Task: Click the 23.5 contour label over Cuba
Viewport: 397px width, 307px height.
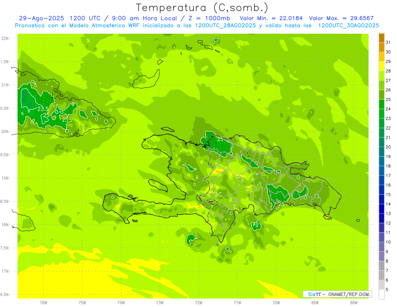Action: (x=43, y=109)
